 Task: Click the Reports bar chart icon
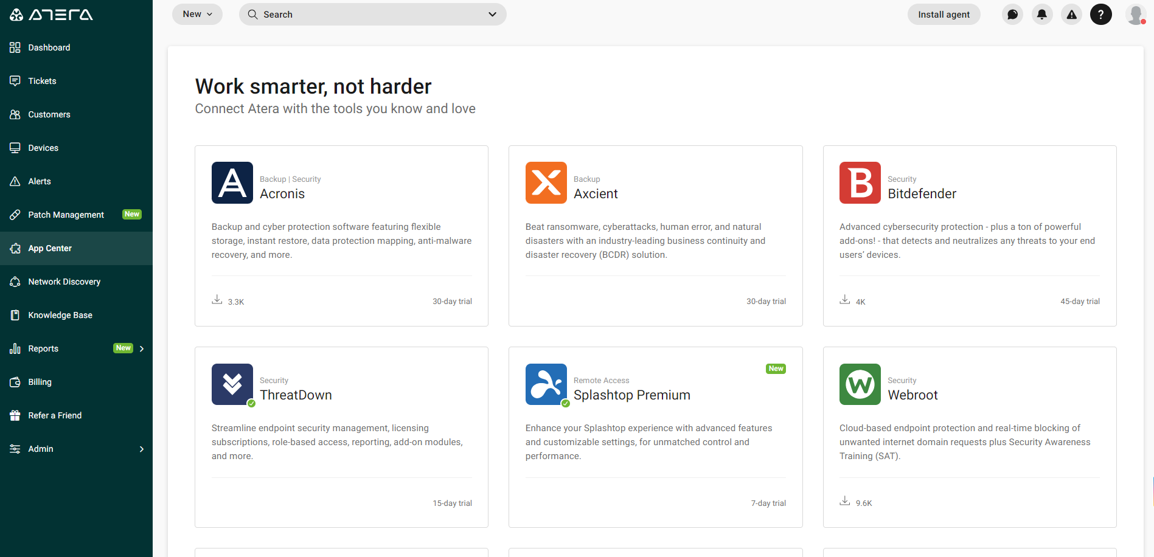click(x=15, y=348)
